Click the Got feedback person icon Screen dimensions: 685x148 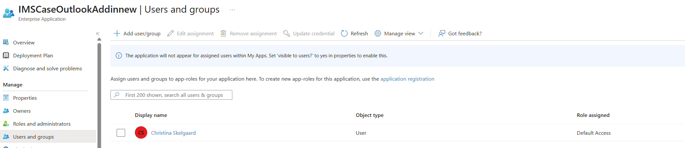442,33
